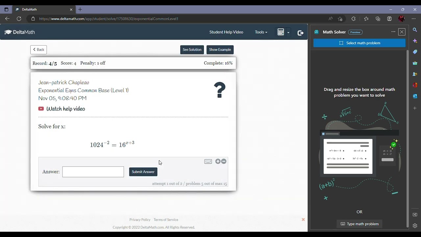The height and width of the screenshot is (237, 421).
Task: Close the Math Solver side panel
Action: (402, 32)
